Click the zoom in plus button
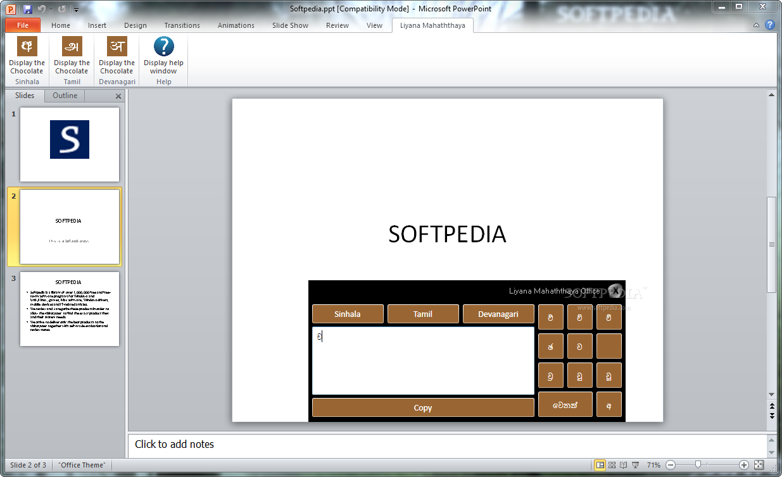This screenshot has width=782, height=477. (744, 465)
